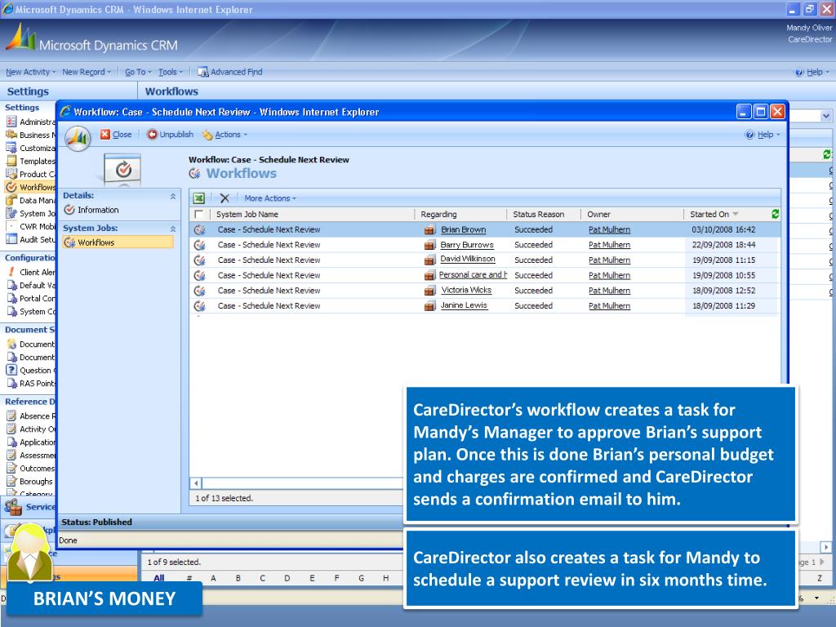The image size is (836, 627).
Task: Click the Unpublish icon in workflow toolbar
Action: pos(152,135)
